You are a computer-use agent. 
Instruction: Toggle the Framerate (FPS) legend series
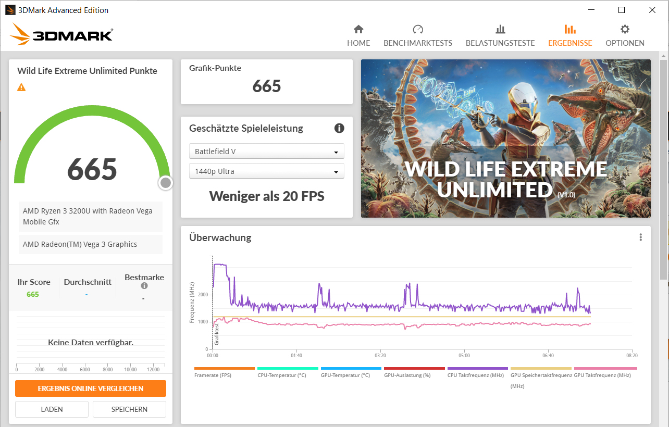tap(225, 373)
